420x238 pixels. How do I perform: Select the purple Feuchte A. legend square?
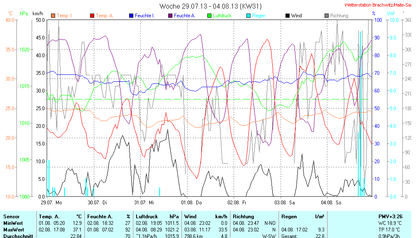pyautogui.click(x=170, y=16)
